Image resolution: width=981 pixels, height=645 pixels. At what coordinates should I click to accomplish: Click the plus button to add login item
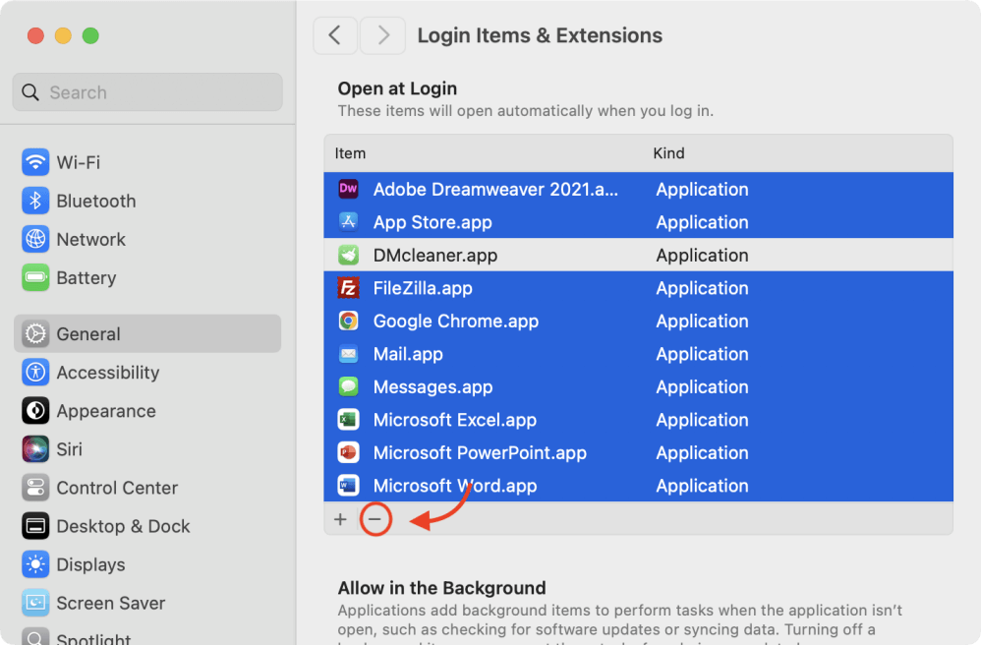pos(340,519)
